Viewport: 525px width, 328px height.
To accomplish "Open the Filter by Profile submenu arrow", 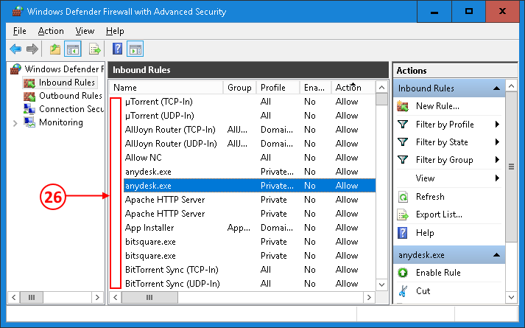I will pyautogui.click(x=497, y=125).
